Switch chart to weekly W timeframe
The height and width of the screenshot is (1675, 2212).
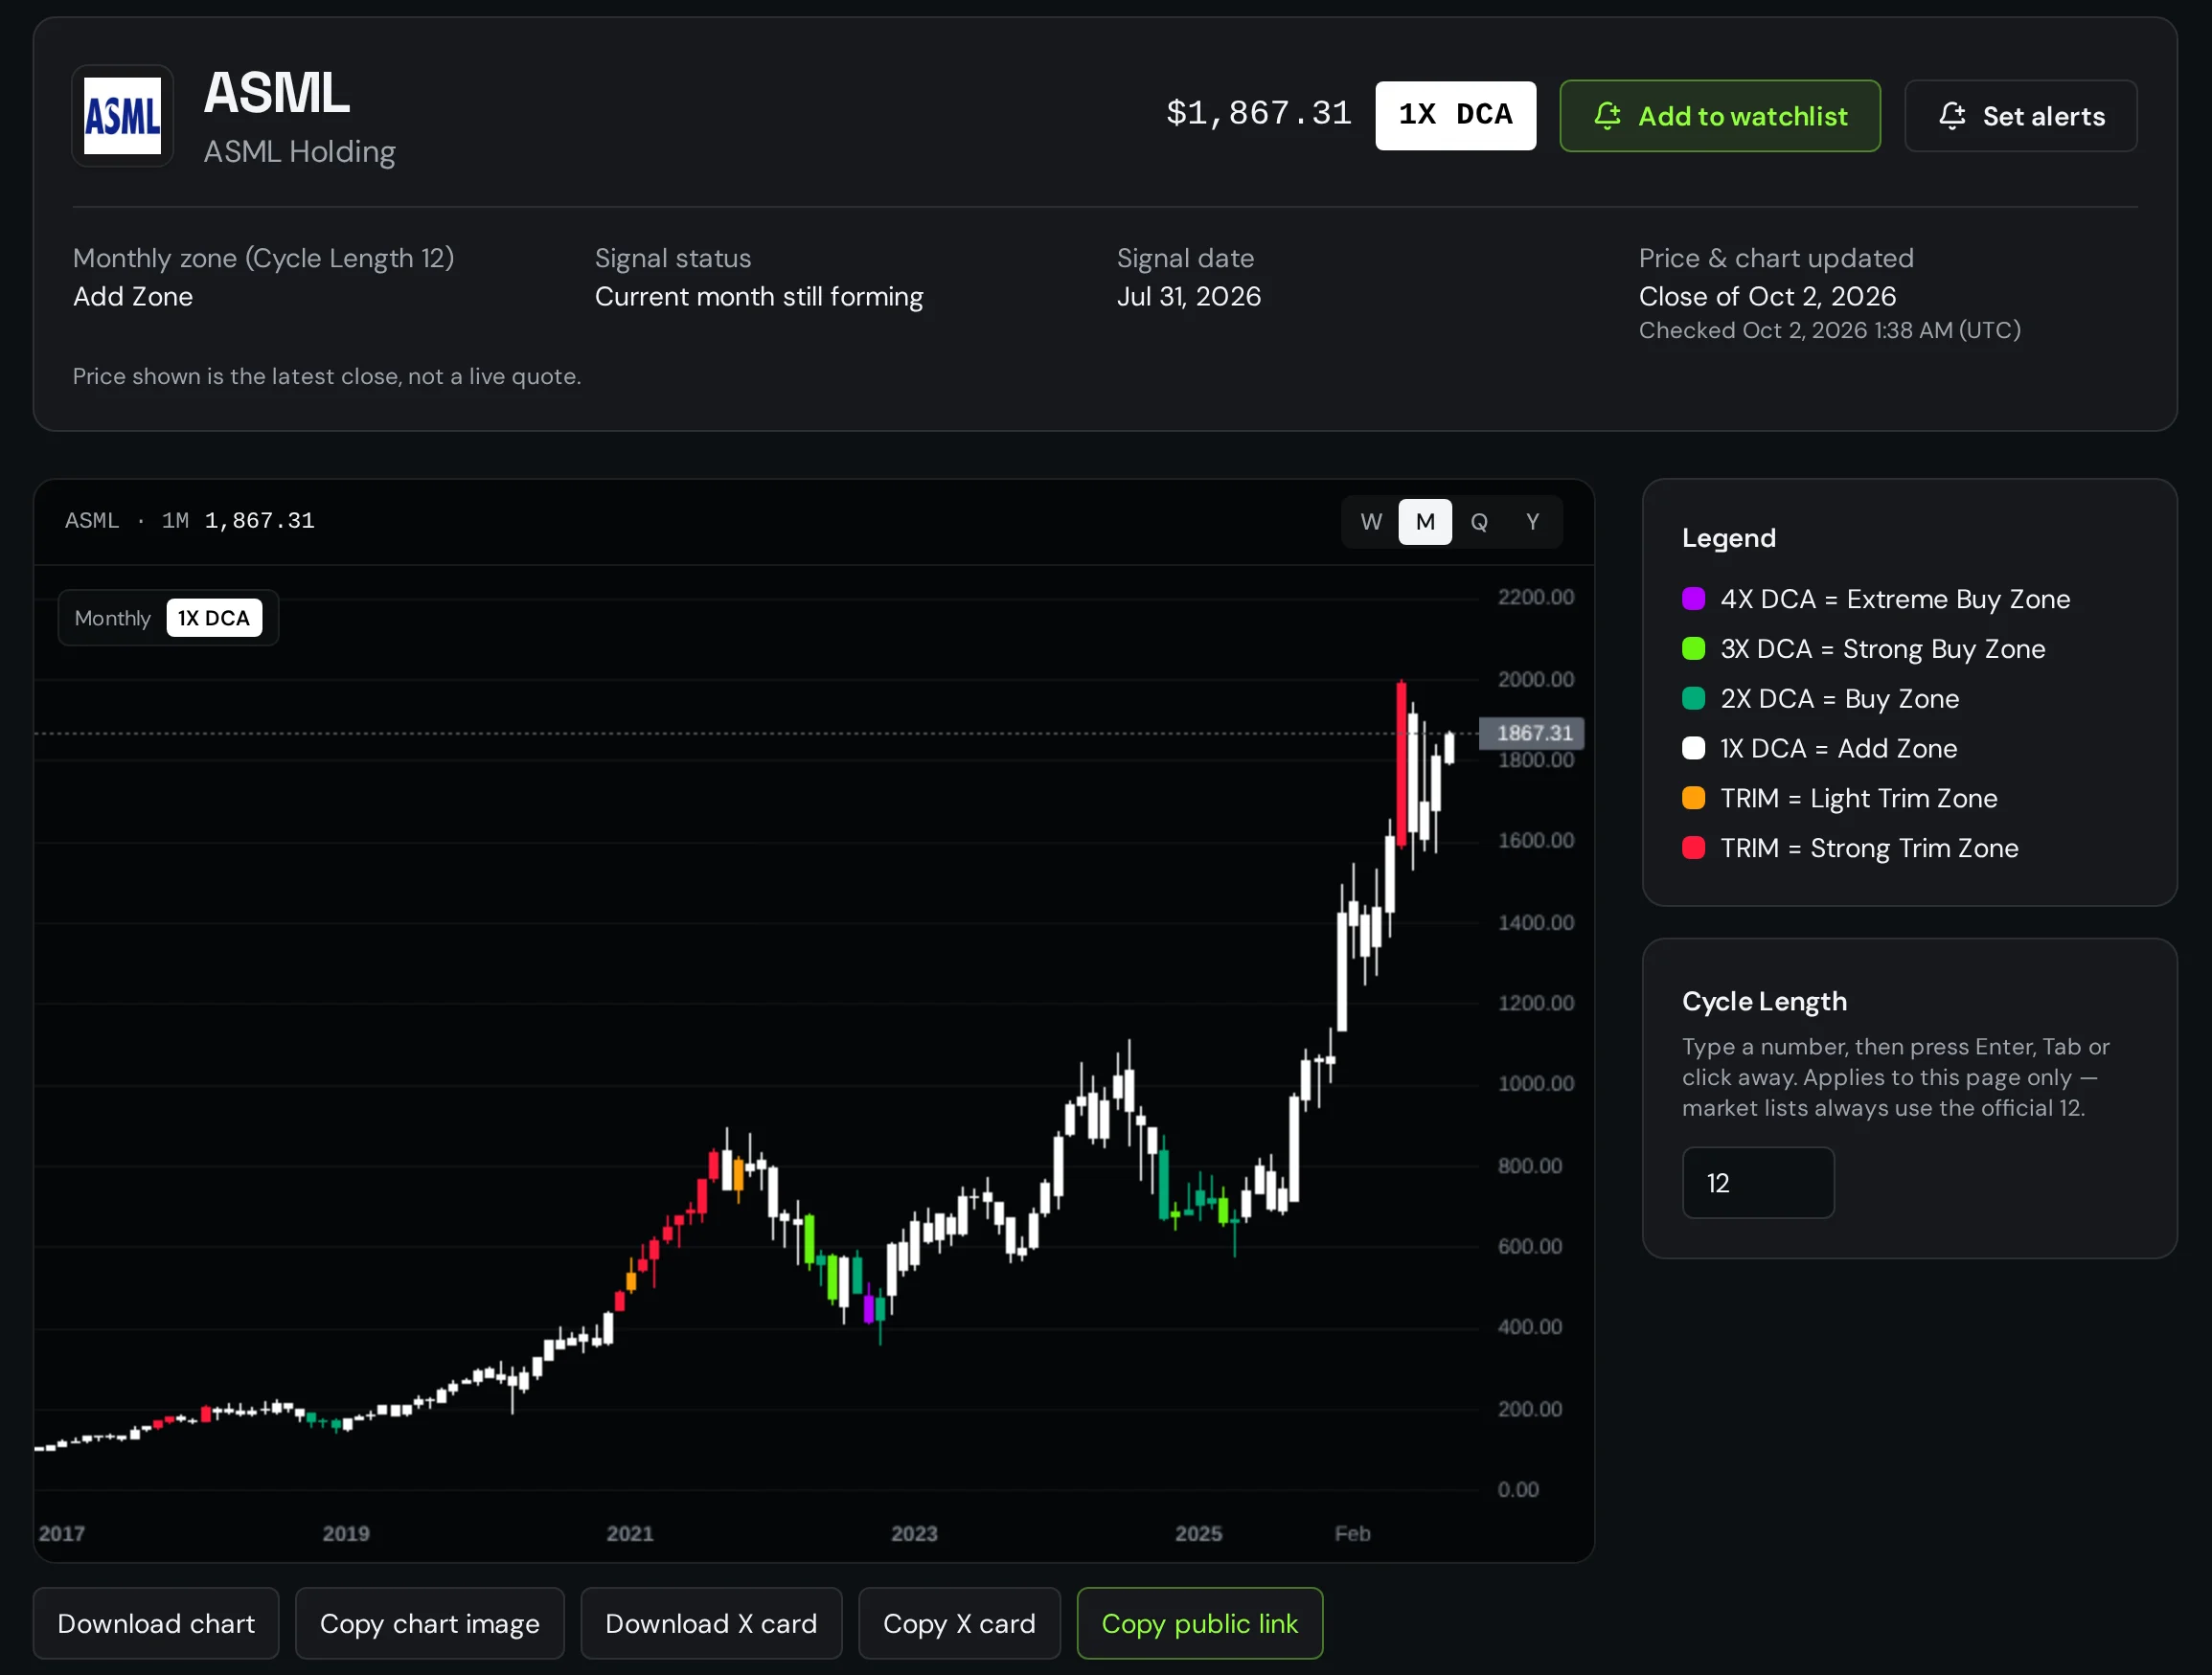1371,522
